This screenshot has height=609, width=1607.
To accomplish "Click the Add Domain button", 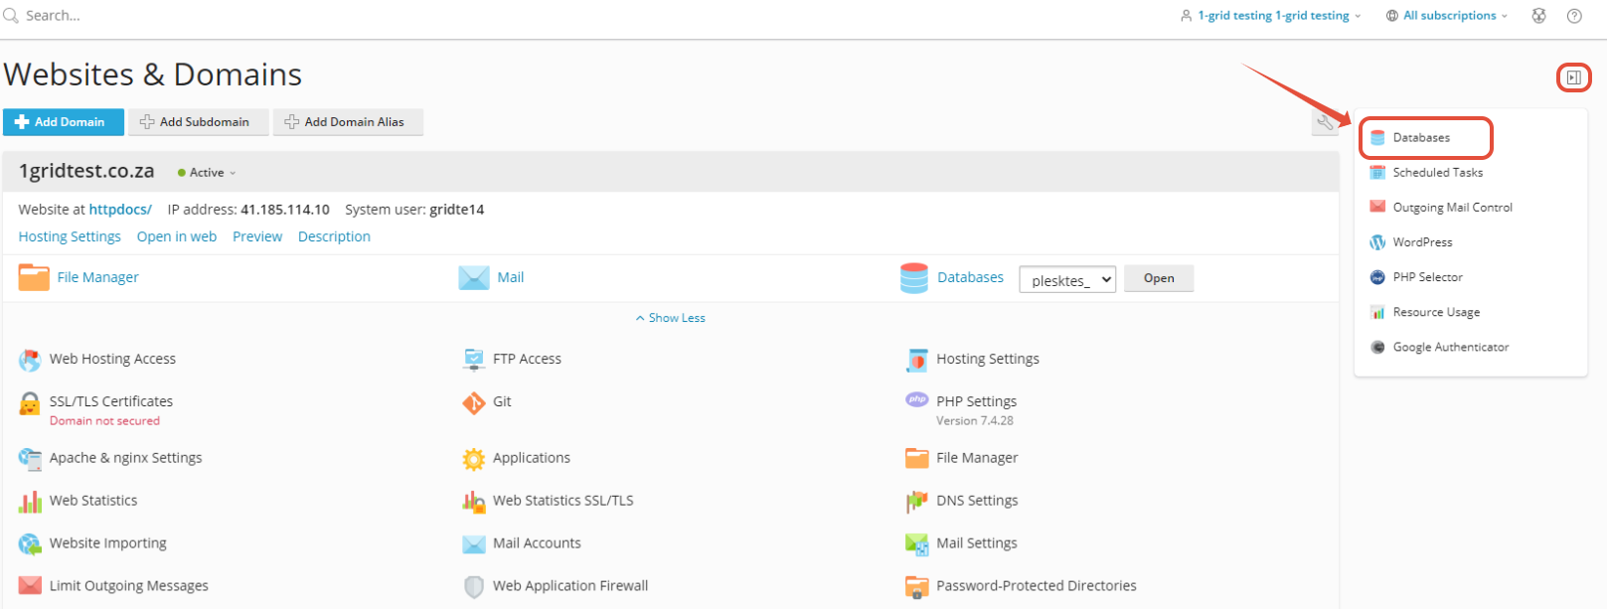I will coord(64,122).
